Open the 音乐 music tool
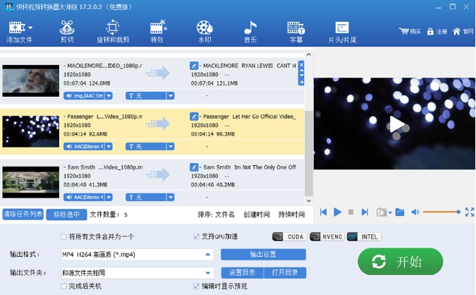The image size is (476, 295). (250, 32)
